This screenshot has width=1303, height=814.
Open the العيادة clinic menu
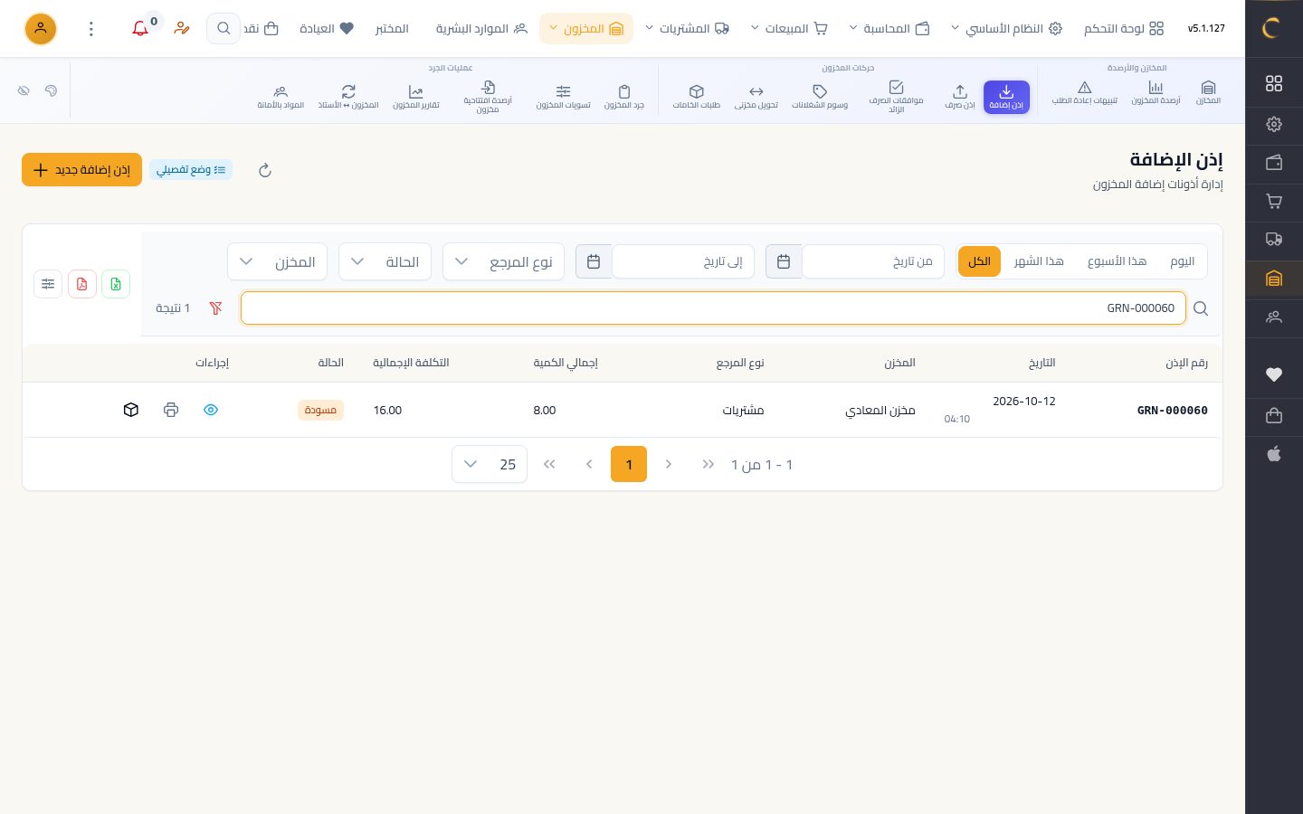(x=327, y=29)
